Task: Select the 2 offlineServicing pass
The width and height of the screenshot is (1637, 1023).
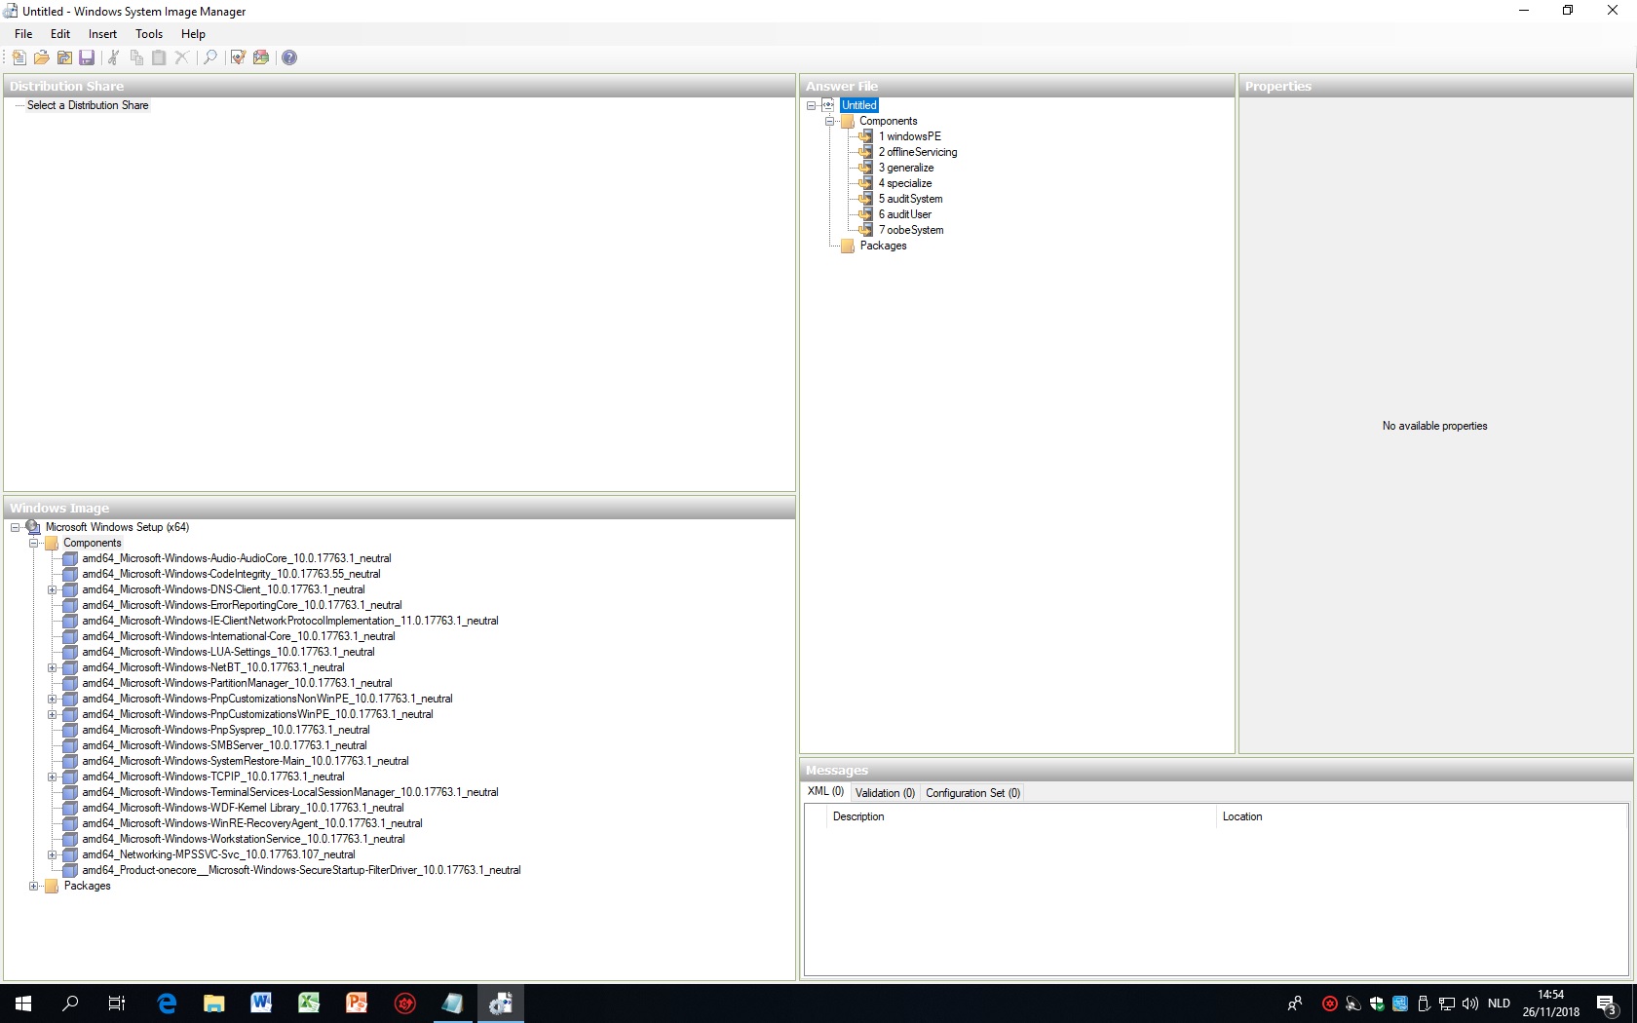Action: click(x=918, y=152)
